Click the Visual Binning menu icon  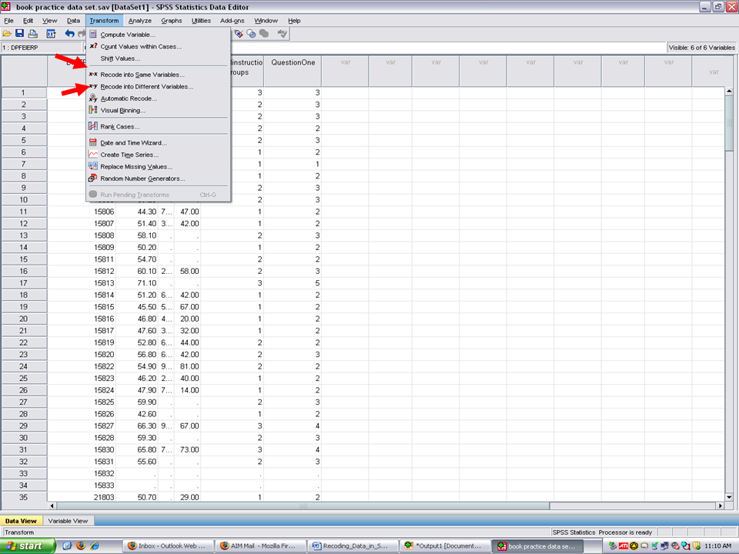(x=93, y=110)
